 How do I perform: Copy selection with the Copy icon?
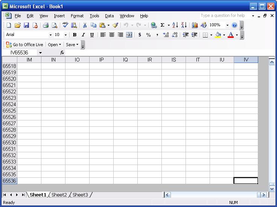click(93, 25)
